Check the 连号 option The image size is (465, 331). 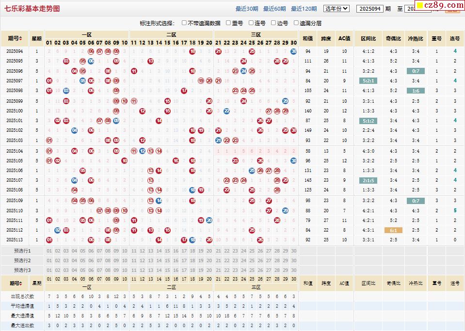click(x=251, y=23)
